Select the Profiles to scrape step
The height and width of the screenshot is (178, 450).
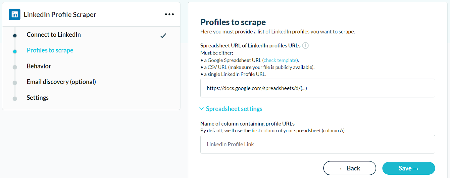pos(50,50)
